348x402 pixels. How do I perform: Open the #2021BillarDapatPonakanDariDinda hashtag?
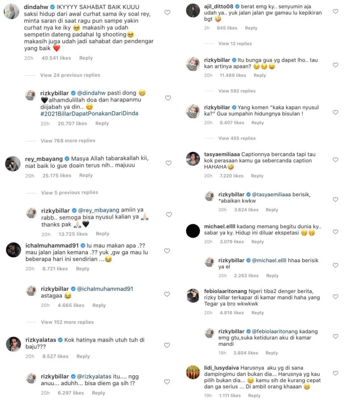(89, 113)
